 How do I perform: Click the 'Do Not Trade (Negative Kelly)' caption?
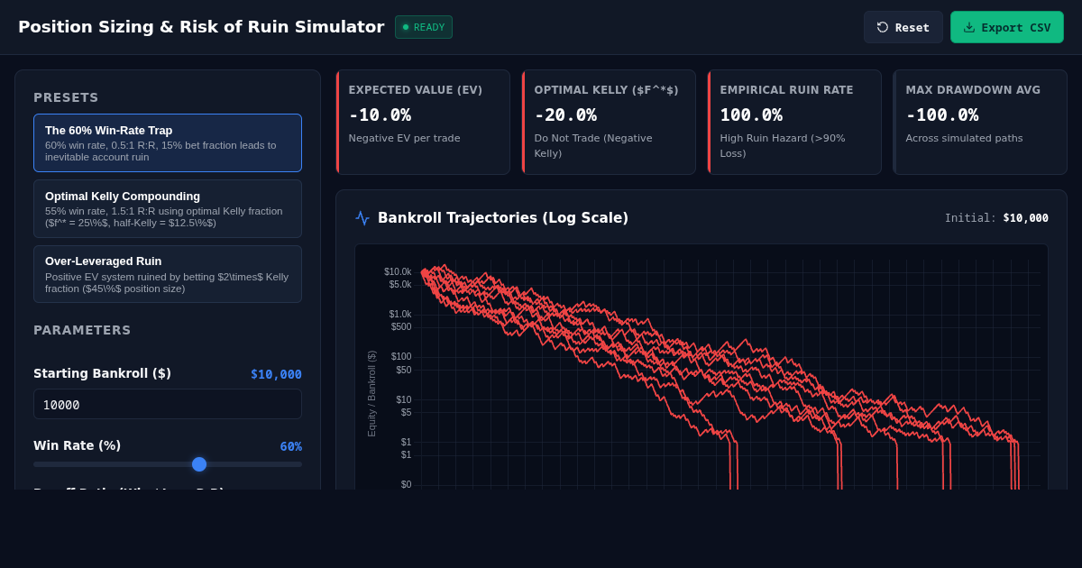tap(593, 146)
